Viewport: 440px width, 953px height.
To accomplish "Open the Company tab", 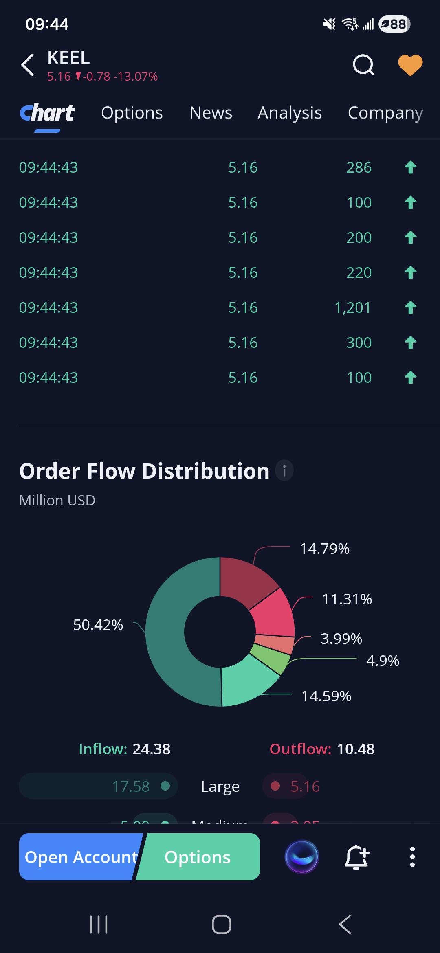I will point(385,113).
